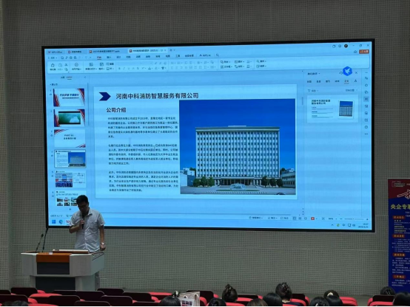
Task: Switch to normal view icon in status bar
Action: click(x=295, y=218)
